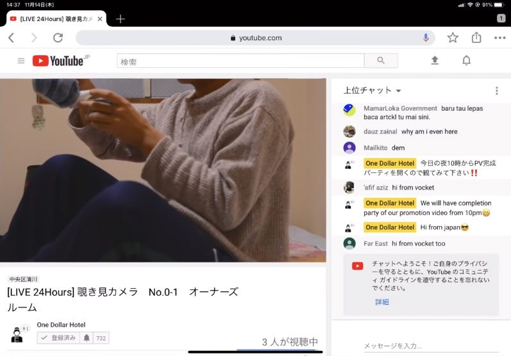Image resolution: width=511 pixels, height=356 pixels.
Task: Click the iPad battery status indicator
Action: point(499,5)
